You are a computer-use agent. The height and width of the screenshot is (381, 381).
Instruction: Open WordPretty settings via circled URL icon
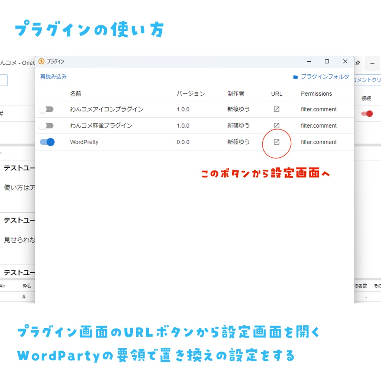tap(276, 142)
